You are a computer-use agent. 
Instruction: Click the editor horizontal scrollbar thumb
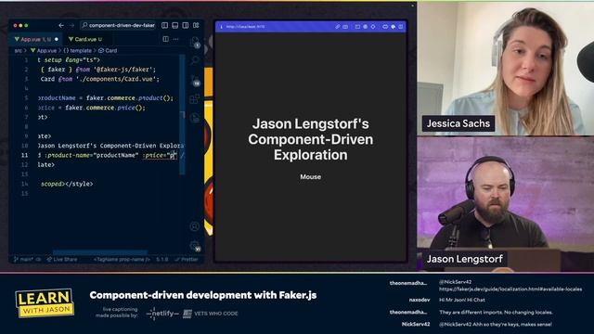(99, 252)
